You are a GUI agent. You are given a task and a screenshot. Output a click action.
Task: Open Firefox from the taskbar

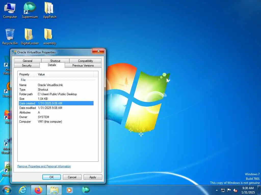click(x=38, y=190)
